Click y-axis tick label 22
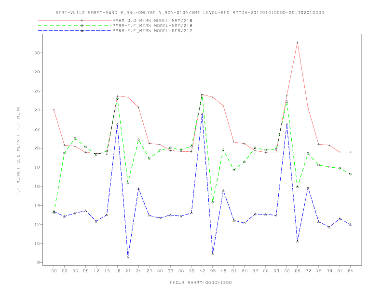Screen dimensions: 382x295 pyautogui.click(x=37, y=129)
